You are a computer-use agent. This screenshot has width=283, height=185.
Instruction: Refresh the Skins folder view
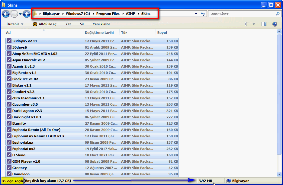pos(203,14)
